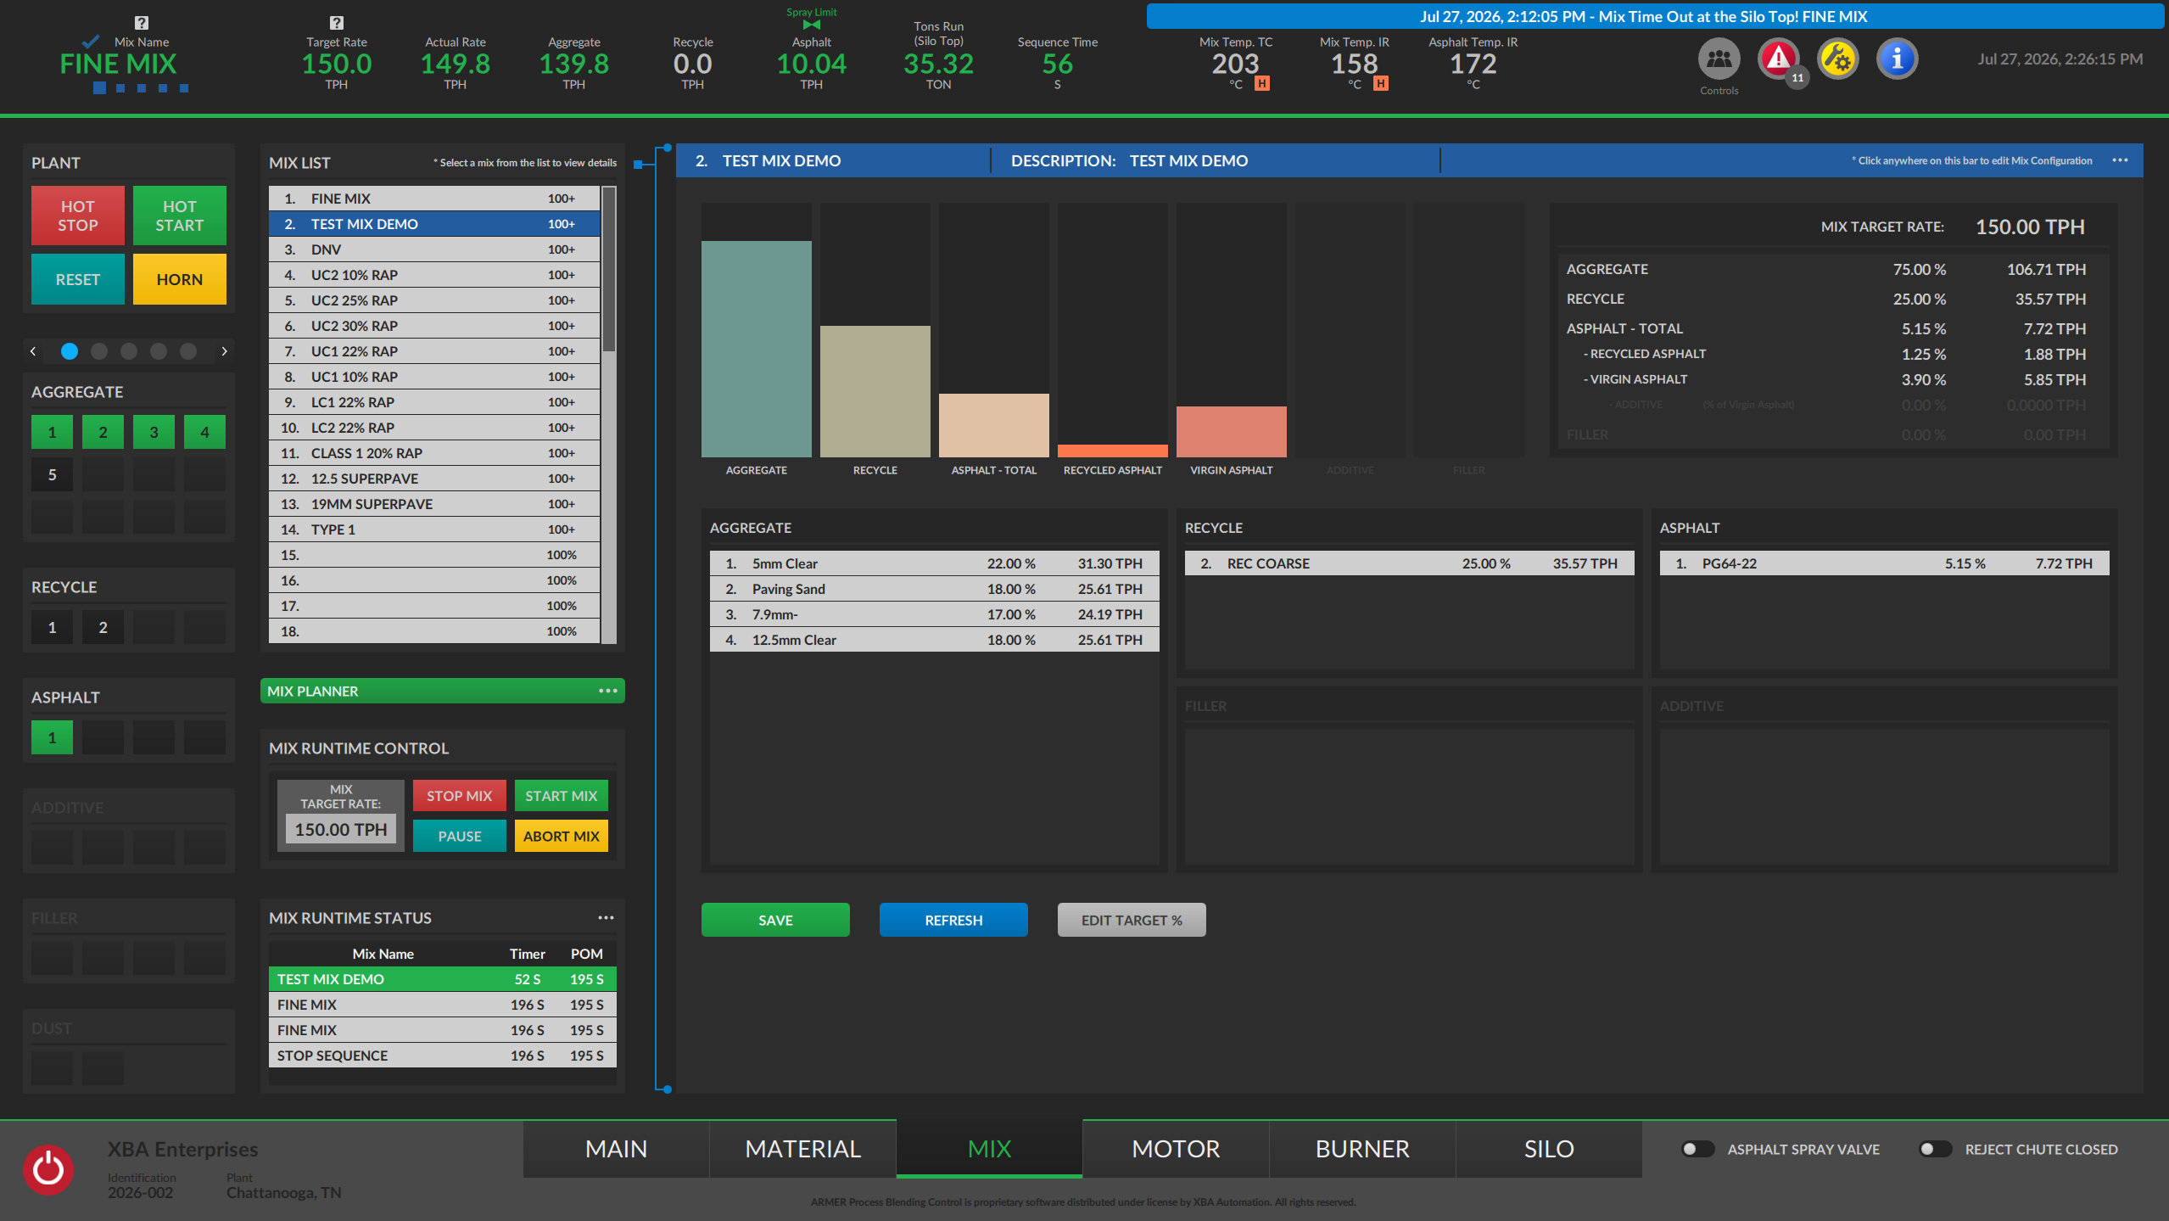Switch to the MATERIAL tab

pyautogui.click(x=802, y=1149)
